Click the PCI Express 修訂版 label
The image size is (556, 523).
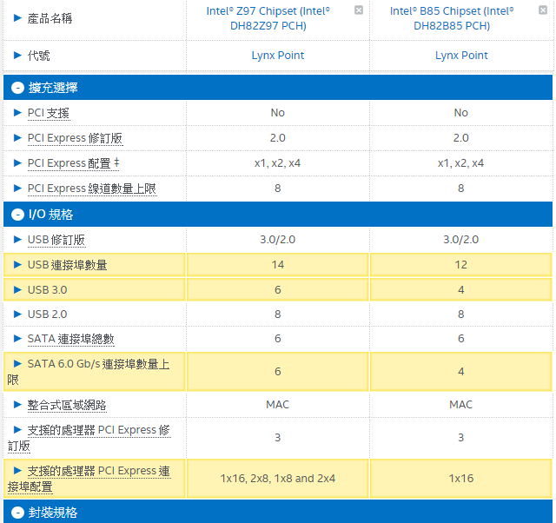point(76,138)
